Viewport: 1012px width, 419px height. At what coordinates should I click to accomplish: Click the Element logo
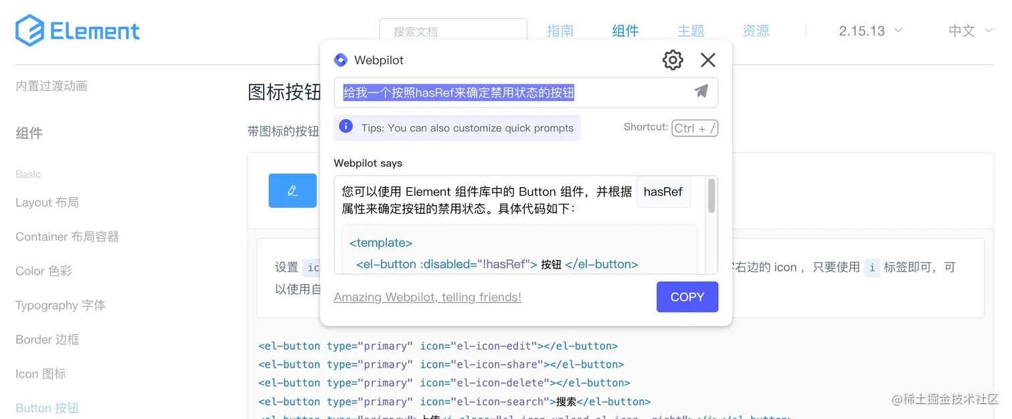78,31
